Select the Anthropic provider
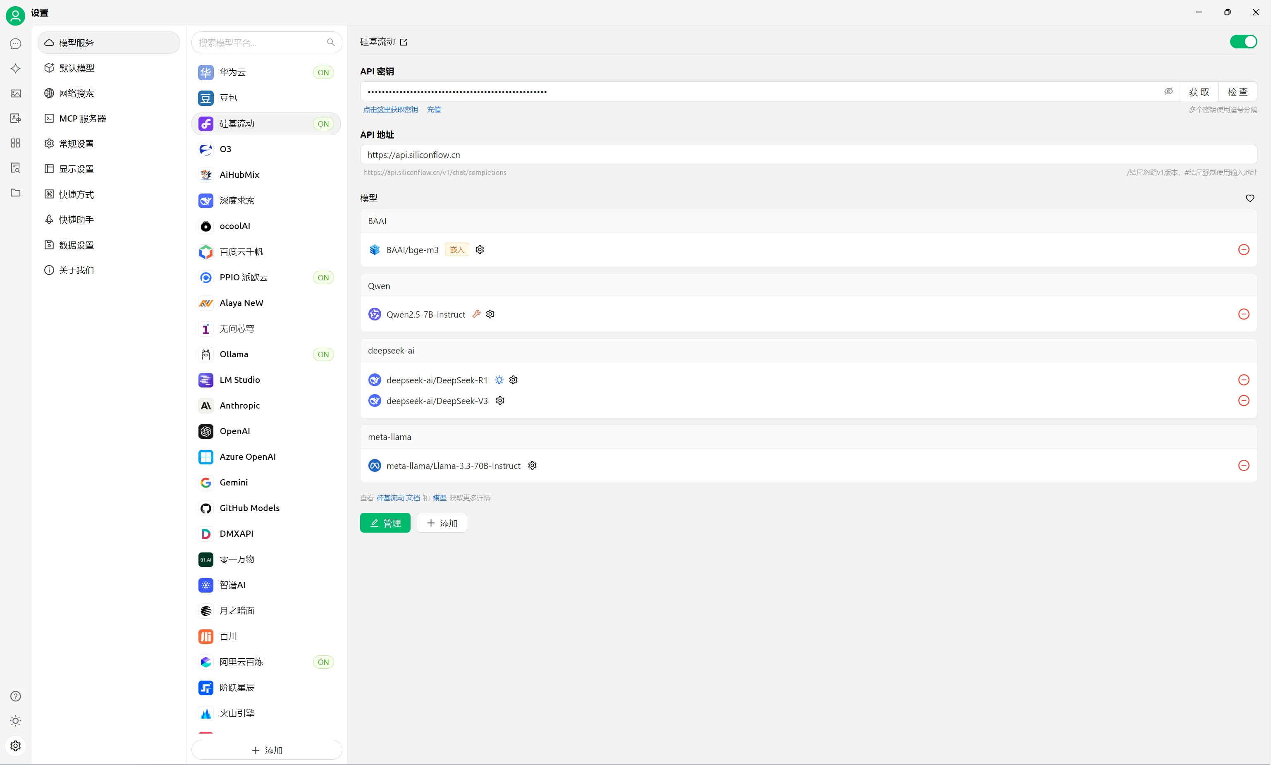Viewport: 1271px width, 765px height. [266, 406]
